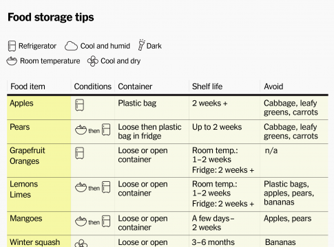Viewport: 334px width, 247px height.
Task: Click the Dark flashlight legend icon
Action: tap(141, 45)
